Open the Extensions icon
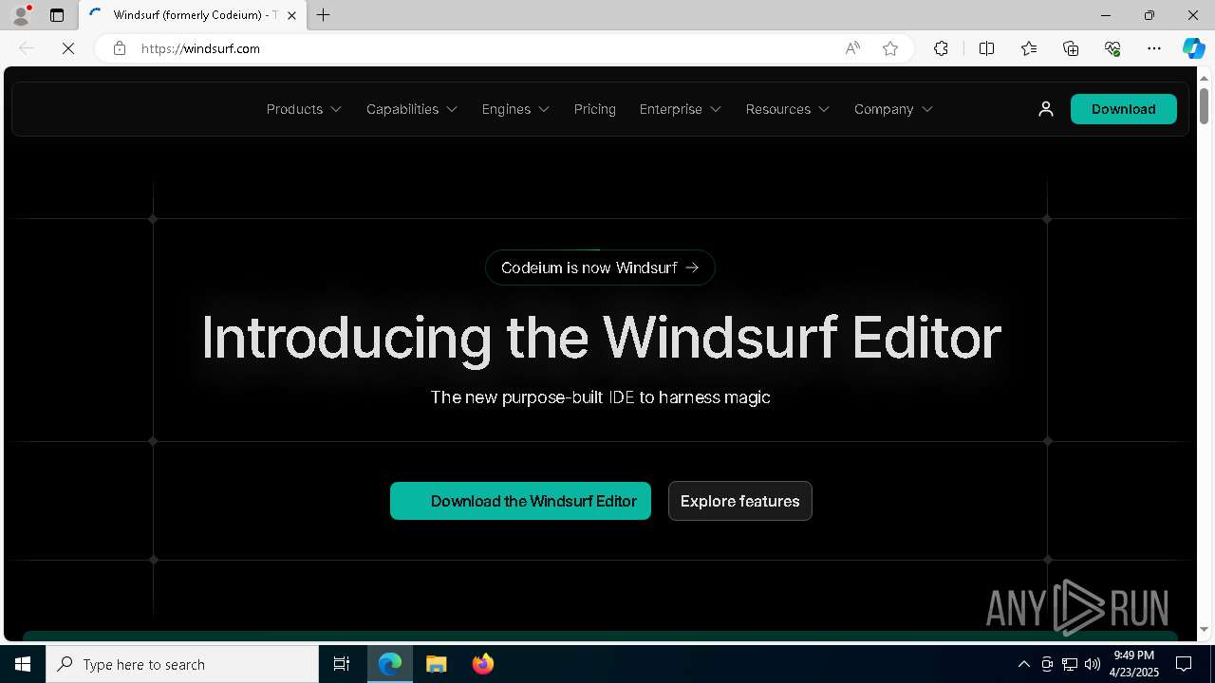This screenshot has height=683, width=1215. [x=941, y=48]
